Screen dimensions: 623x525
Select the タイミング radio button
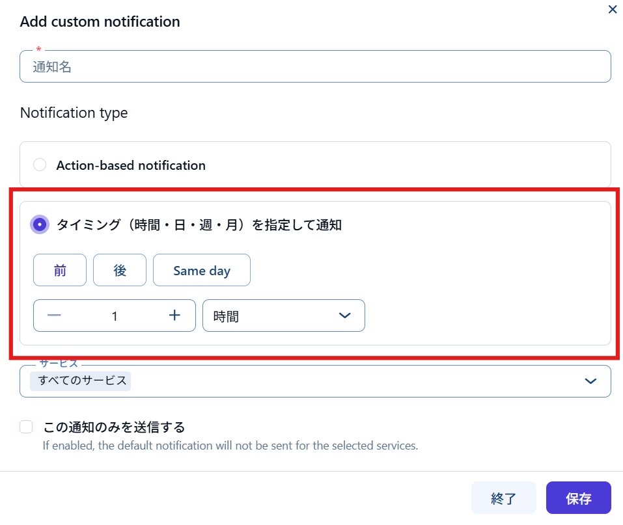[x=40, y=225]
